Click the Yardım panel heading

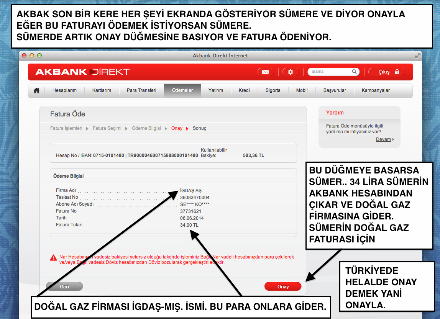[x=335, y=113]
